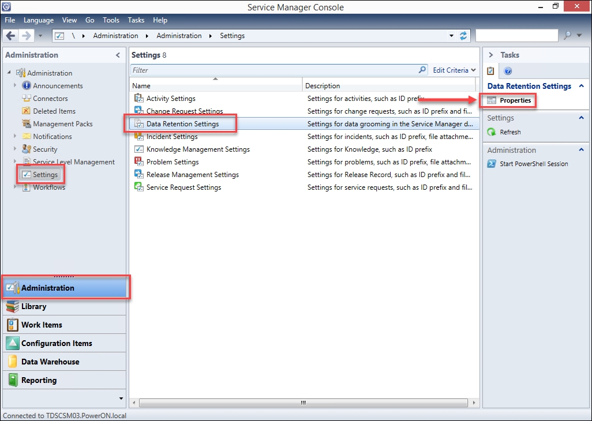Switch to the Configuration Items workspace
This screenshot has width=592, height=421.
click(64, 343)
